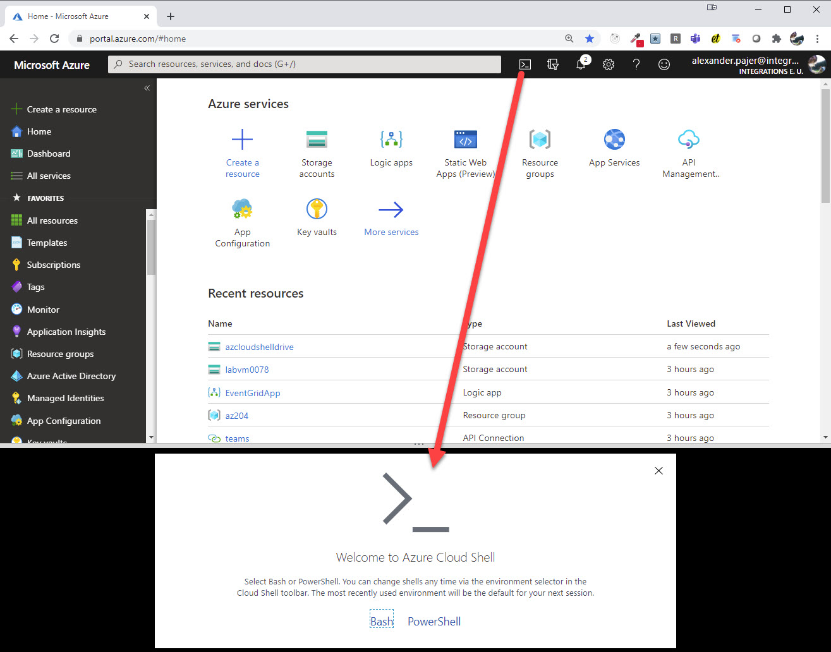831x652 pixels.
Task: Close the Cloud Shell welcome dialog
Action: 658,471
